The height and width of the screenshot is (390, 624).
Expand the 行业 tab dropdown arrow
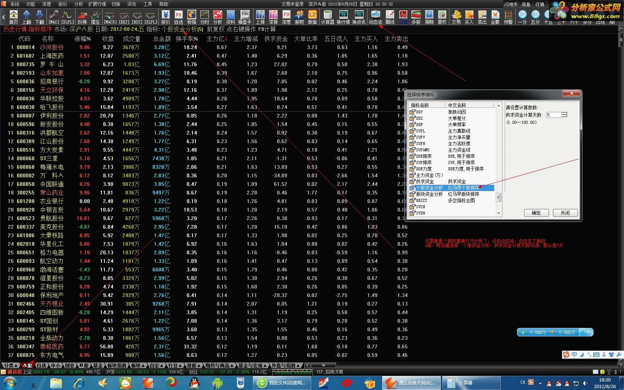click(180, 365)
